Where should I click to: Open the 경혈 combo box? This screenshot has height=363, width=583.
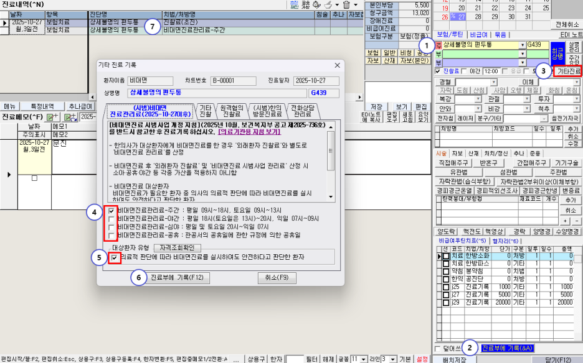click(x=476, y=82)
